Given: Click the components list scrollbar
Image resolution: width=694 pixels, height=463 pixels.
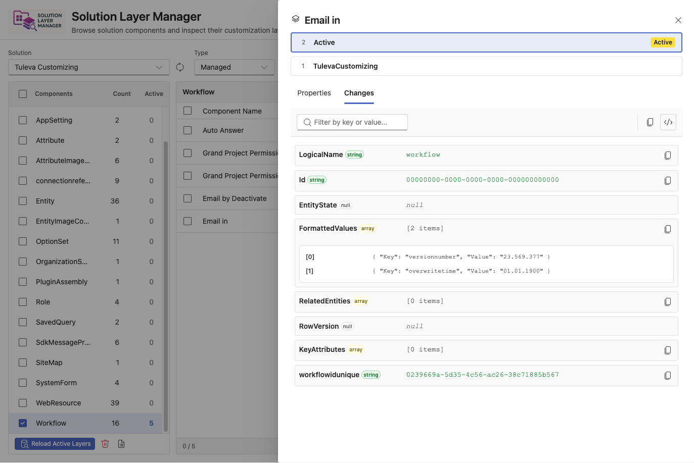Looking at the screenshot, I should [x=165, y=285].
